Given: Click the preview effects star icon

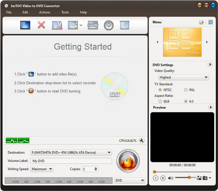Looking at the screenshot, I should coord(199,178).
